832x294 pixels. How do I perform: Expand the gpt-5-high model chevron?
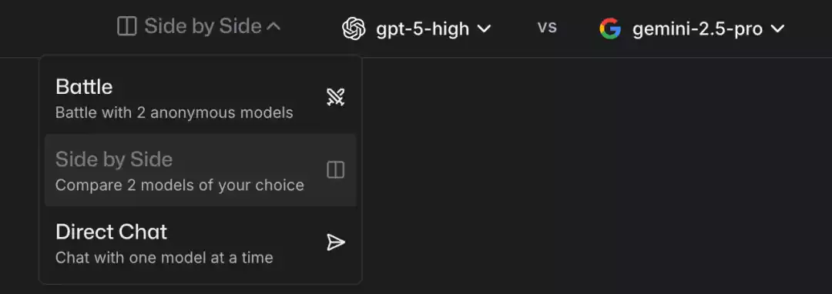coord(484,28)
